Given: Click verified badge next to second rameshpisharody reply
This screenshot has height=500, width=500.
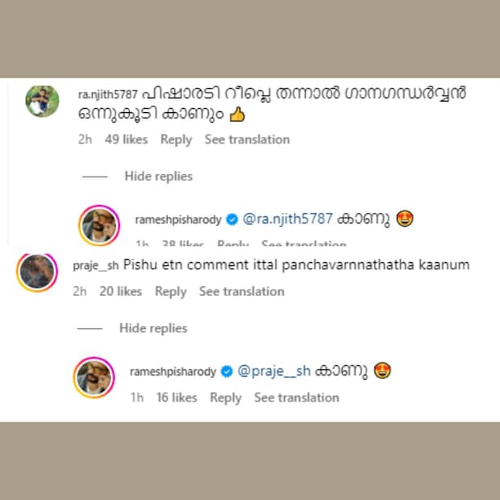Looking at the screenshot, I should point(227,372).
